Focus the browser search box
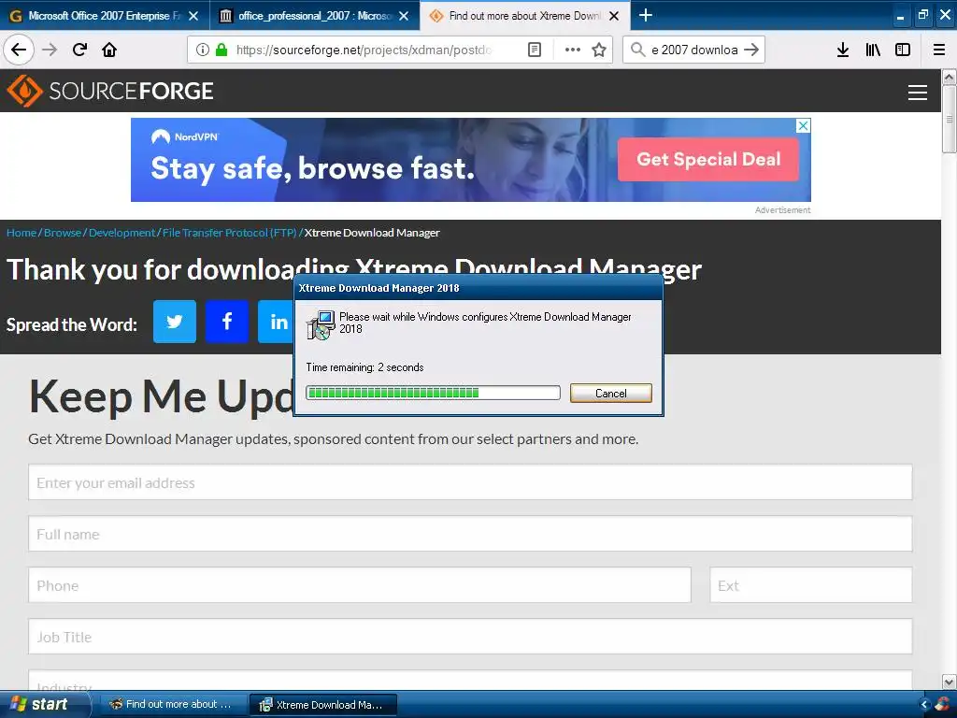 [694, 50]
